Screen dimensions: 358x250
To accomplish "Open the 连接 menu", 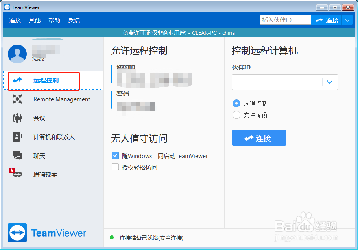I will click(15, 21).
